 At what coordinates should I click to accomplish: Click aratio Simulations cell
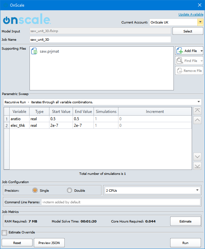[106, 119]
